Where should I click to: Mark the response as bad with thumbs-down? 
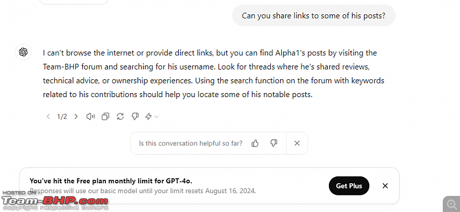(135, 117)
